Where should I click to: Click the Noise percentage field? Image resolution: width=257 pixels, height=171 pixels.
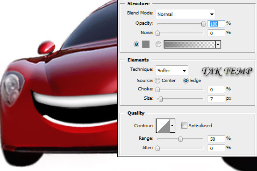pos(216,33)
